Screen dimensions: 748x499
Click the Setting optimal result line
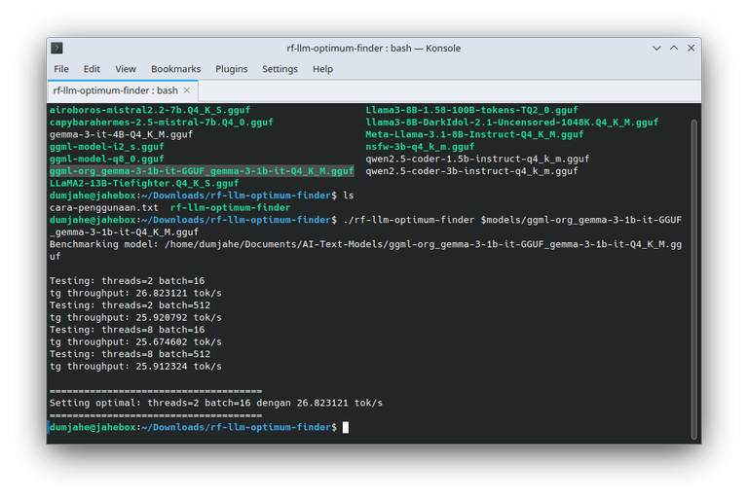[215, 403]
